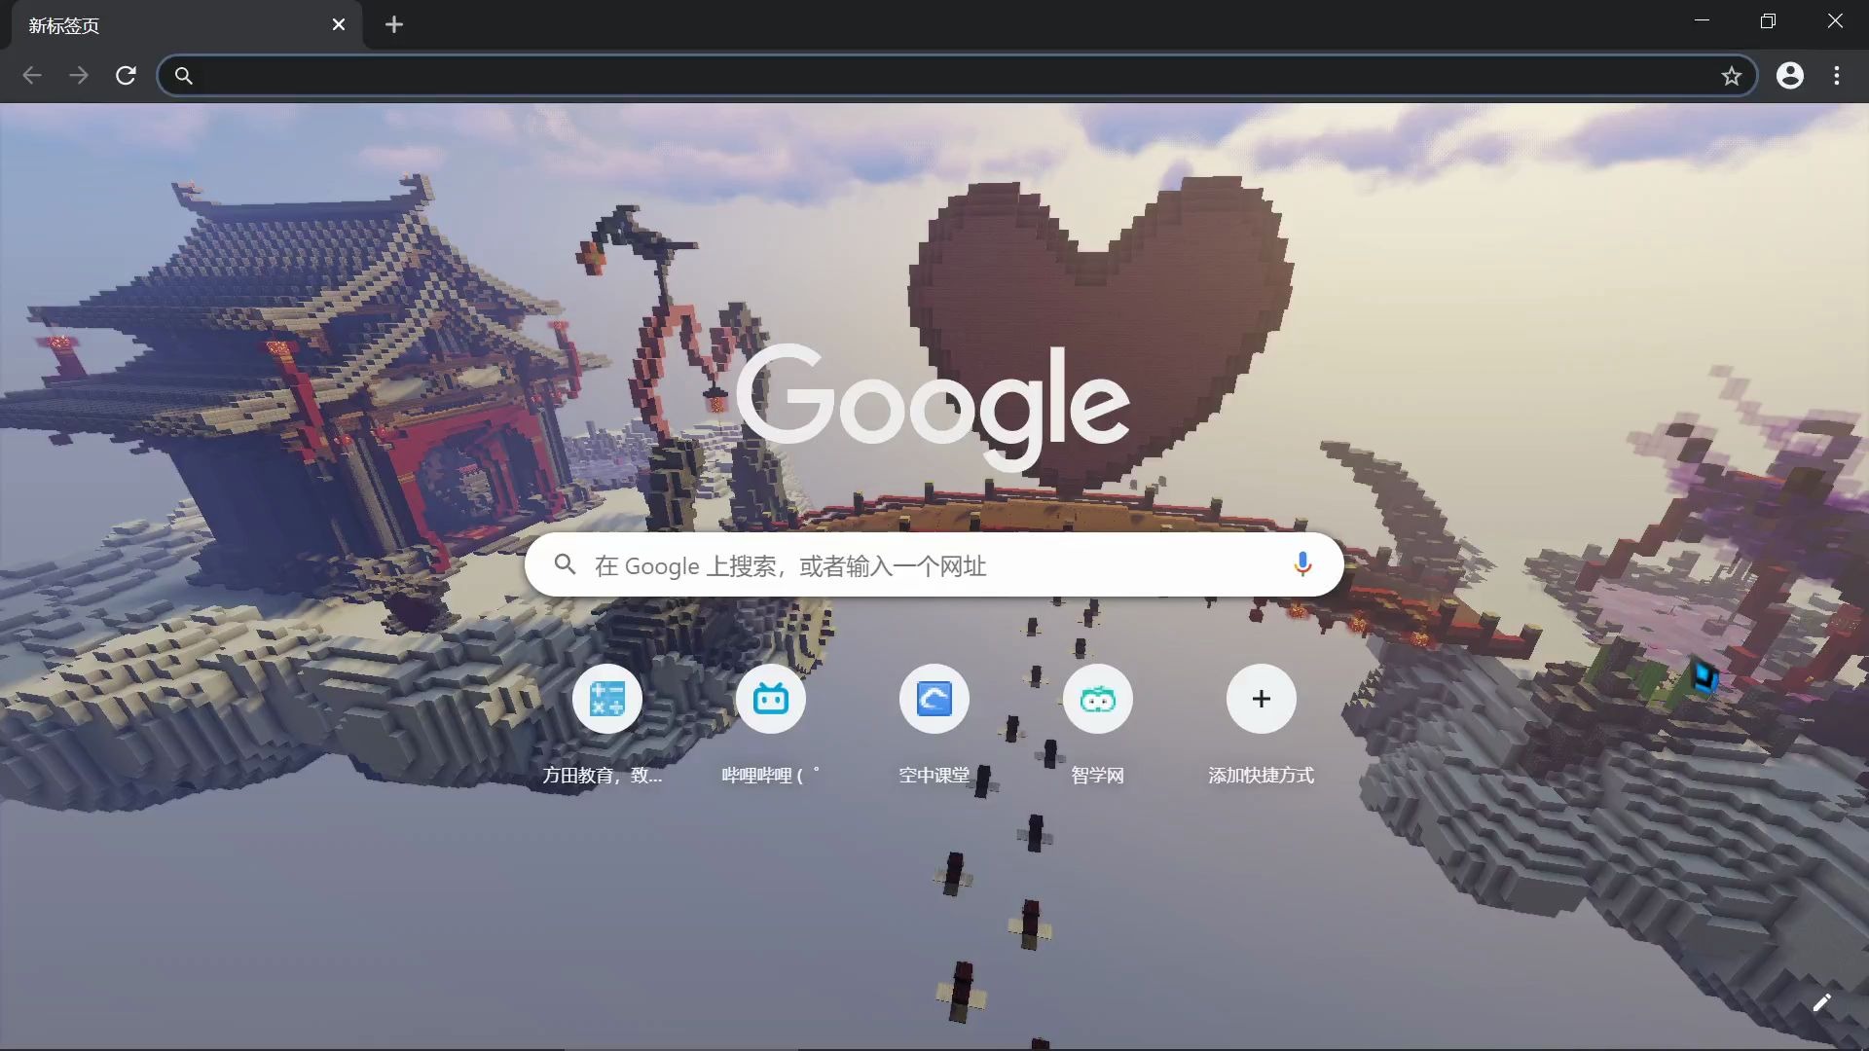Click the magnifier icon in the Google search box
The width and height of the screenshot is (1869, 1051).
pyautogui.click(x=566, y=564)
